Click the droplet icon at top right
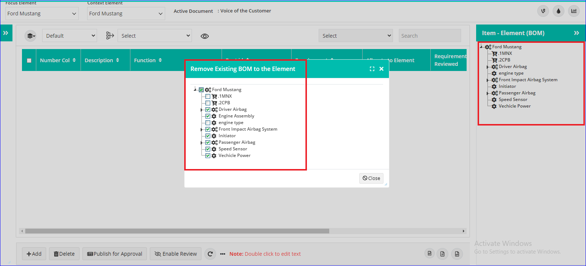586x266 pixels. pos(559,11)
